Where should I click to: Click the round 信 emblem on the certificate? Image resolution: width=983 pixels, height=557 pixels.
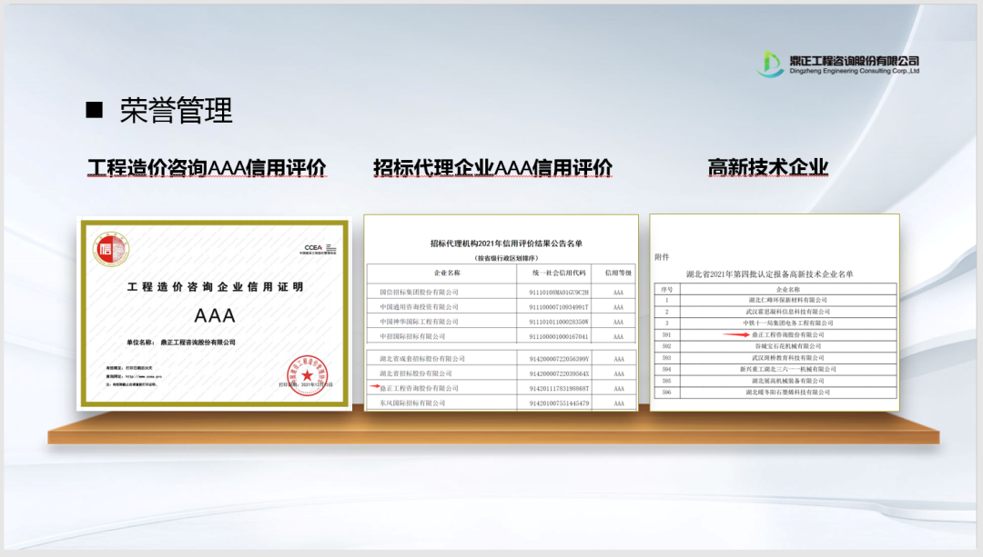click(111, 249)
